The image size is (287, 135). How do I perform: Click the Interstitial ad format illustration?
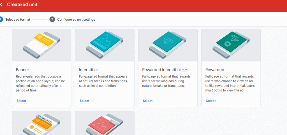coord(105,45)
